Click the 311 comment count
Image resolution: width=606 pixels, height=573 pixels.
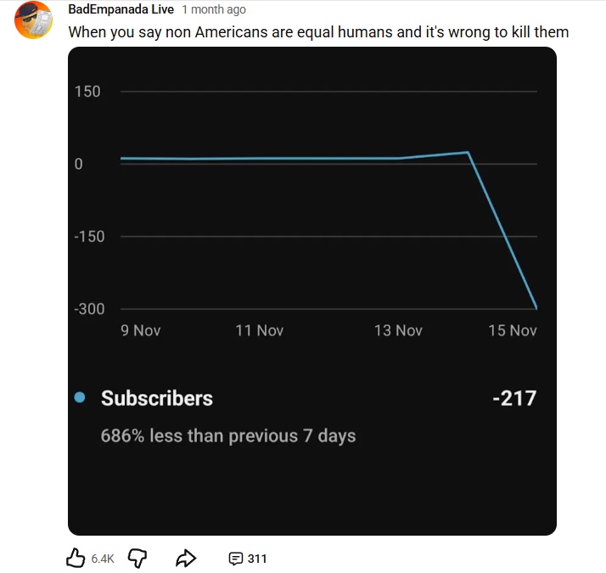point(256,559)
